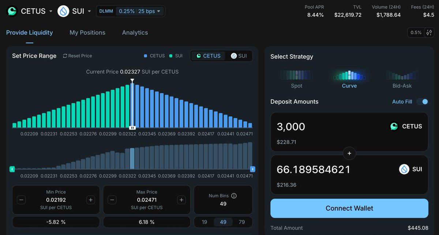Click the Pool APR value 8.44%
The image size is (439, 235).
coord(315,15)
